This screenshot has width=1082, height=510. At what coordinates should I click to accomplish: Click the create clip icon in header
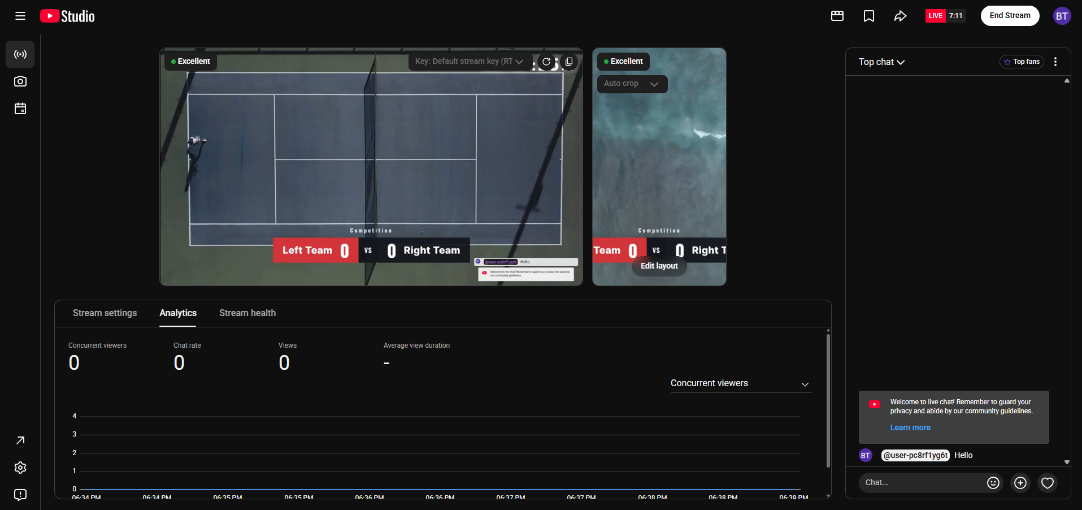(837, 16)
